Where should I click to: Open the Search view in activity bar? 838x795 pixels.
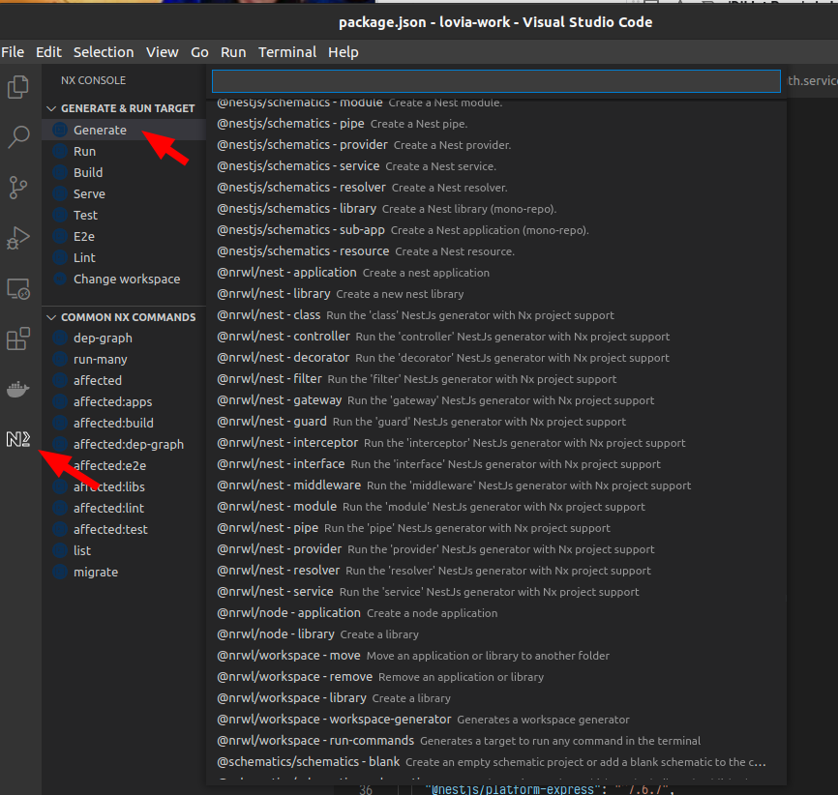point(18,136)
